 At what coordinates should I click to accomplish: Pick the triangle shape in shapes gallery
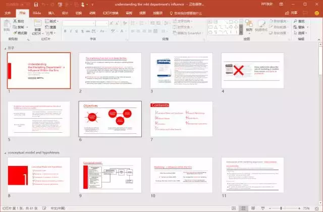click(216, 27)
